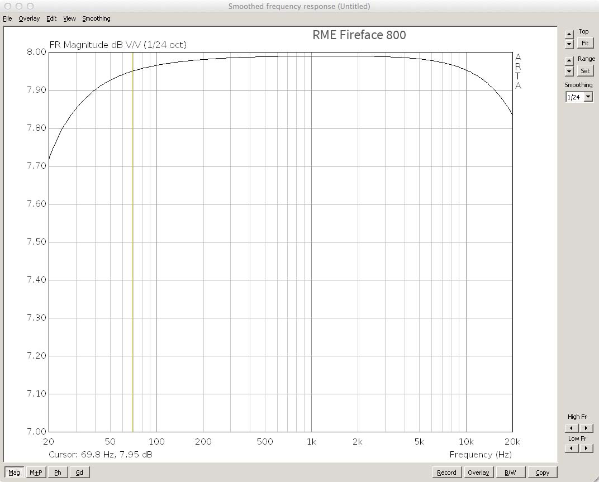This screenshot has width=599, height=482.
Task: Switch to M+P magnitude and phase view
Action: (x=36, y=473)
